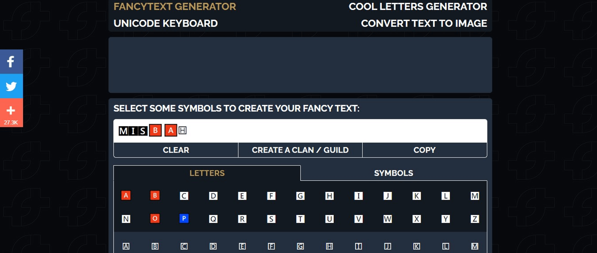Select the squared letter Z tile

tap(474, 219)
